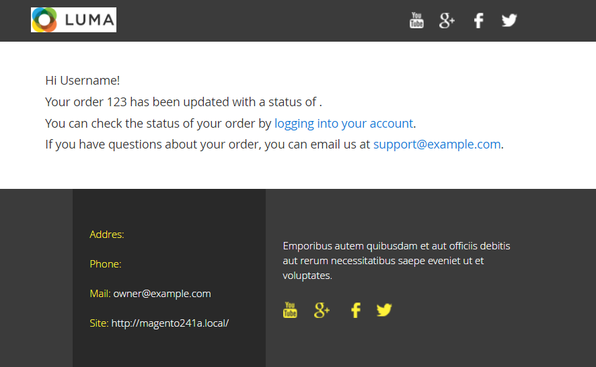Click the "Mail:" label in footer

coord(100,294)
